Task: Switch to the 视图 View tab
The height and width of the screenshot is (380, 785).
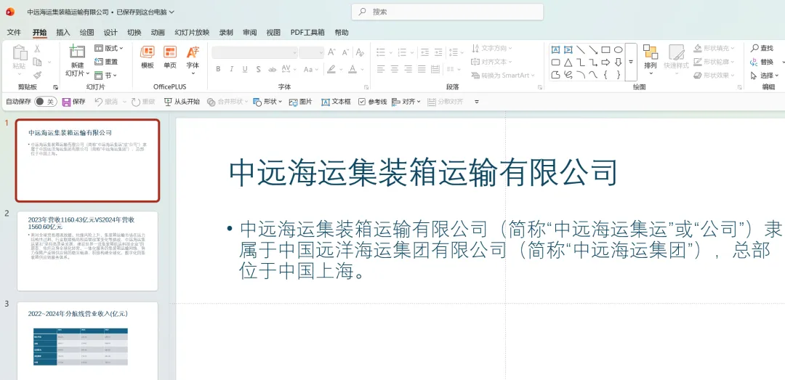Action: tap(273, 33)
